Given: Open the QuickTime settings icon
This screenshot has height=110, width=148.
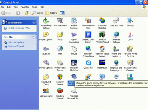Looking at the screenshot, I should [88, 63].
